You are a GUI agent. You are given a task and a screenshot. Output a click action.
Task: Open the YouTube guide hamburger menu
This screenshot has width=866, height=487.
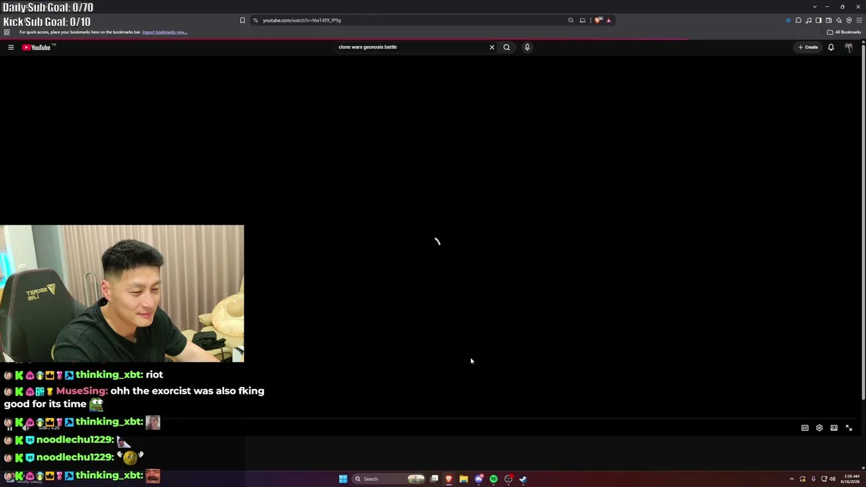click(11, 47)
